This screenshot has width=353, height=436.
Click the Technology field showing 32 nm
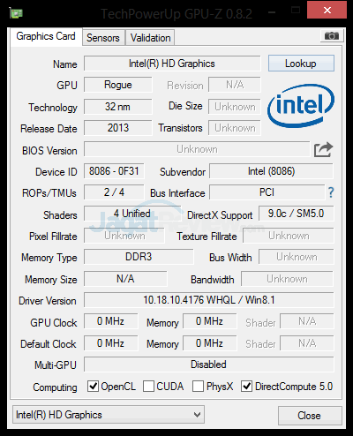[118, 107]
